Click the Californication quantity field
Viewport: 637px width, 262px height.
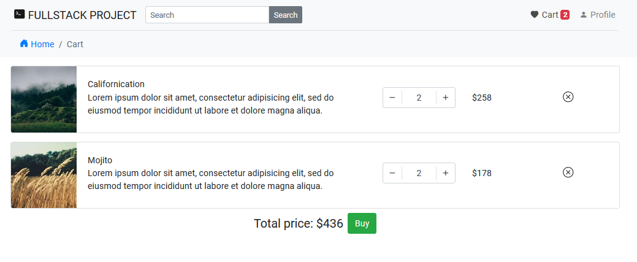tap(419, 98)
